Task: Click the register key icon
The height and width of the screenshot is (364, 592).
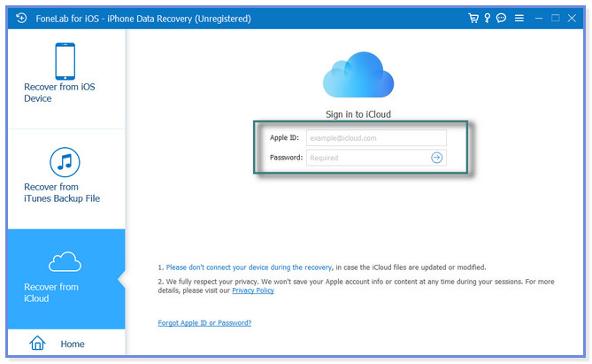Action: tap(487, 18)
